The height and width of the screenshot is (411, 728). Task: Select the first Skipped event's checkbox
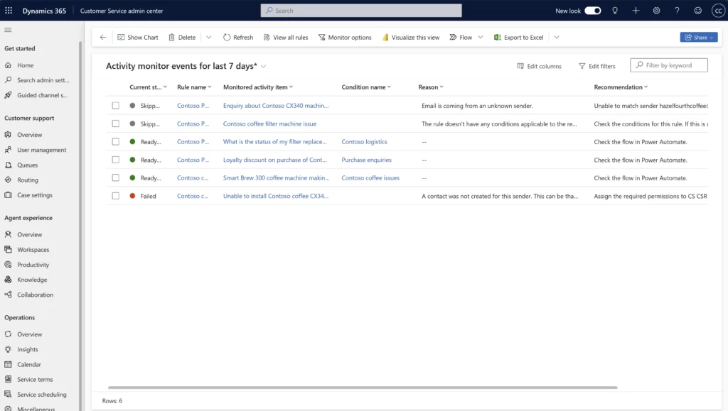[116, 104]
